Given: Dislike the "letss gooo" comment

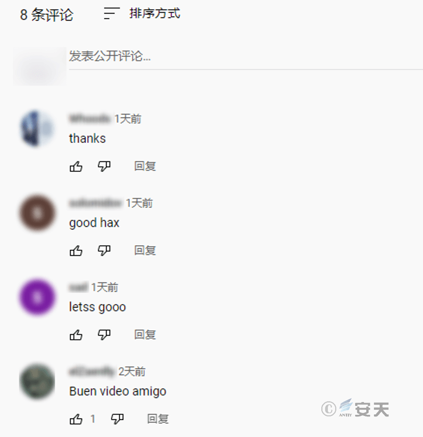Looking at the screenshot, I should tap(104, 335).
